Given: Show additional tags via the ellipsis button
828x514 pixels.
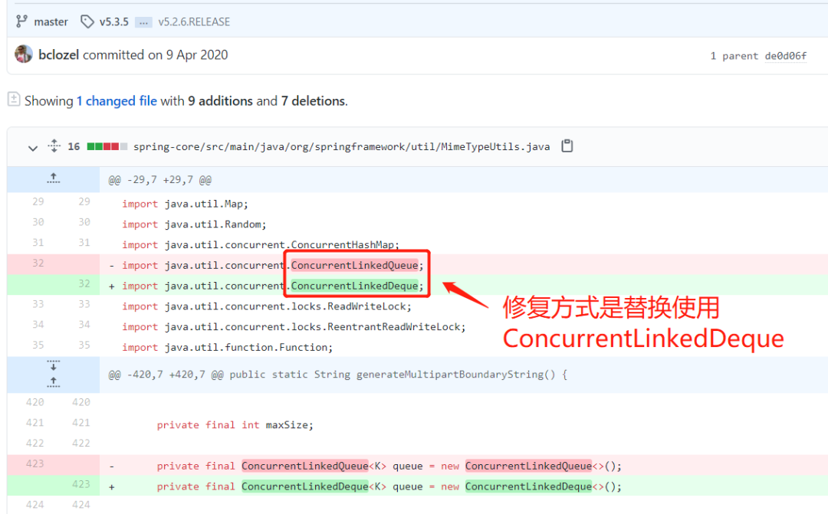Looking at the screenshot, I should (x=143, y=22).
